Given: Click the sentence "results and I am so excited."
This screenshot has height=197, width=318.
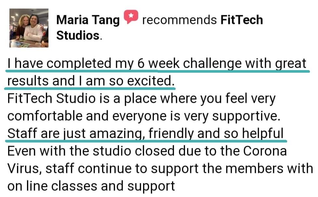Looking at the screenshot, I should (91, 81).
